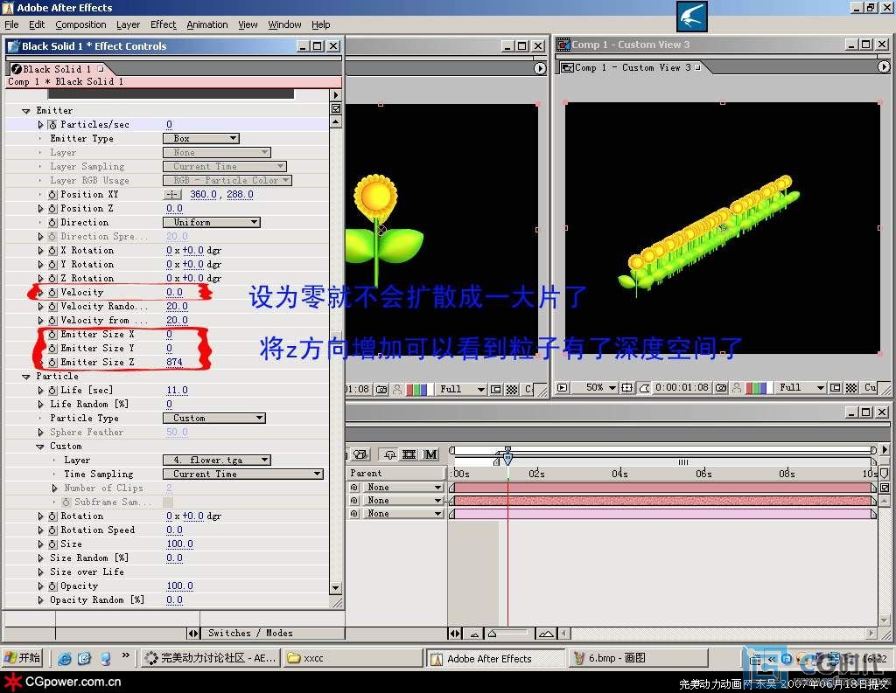The height and width of the screenshot is (693, 896).
Task: Take snapshot in Custom View 3 viewer
Action: (x=721, y=388)
